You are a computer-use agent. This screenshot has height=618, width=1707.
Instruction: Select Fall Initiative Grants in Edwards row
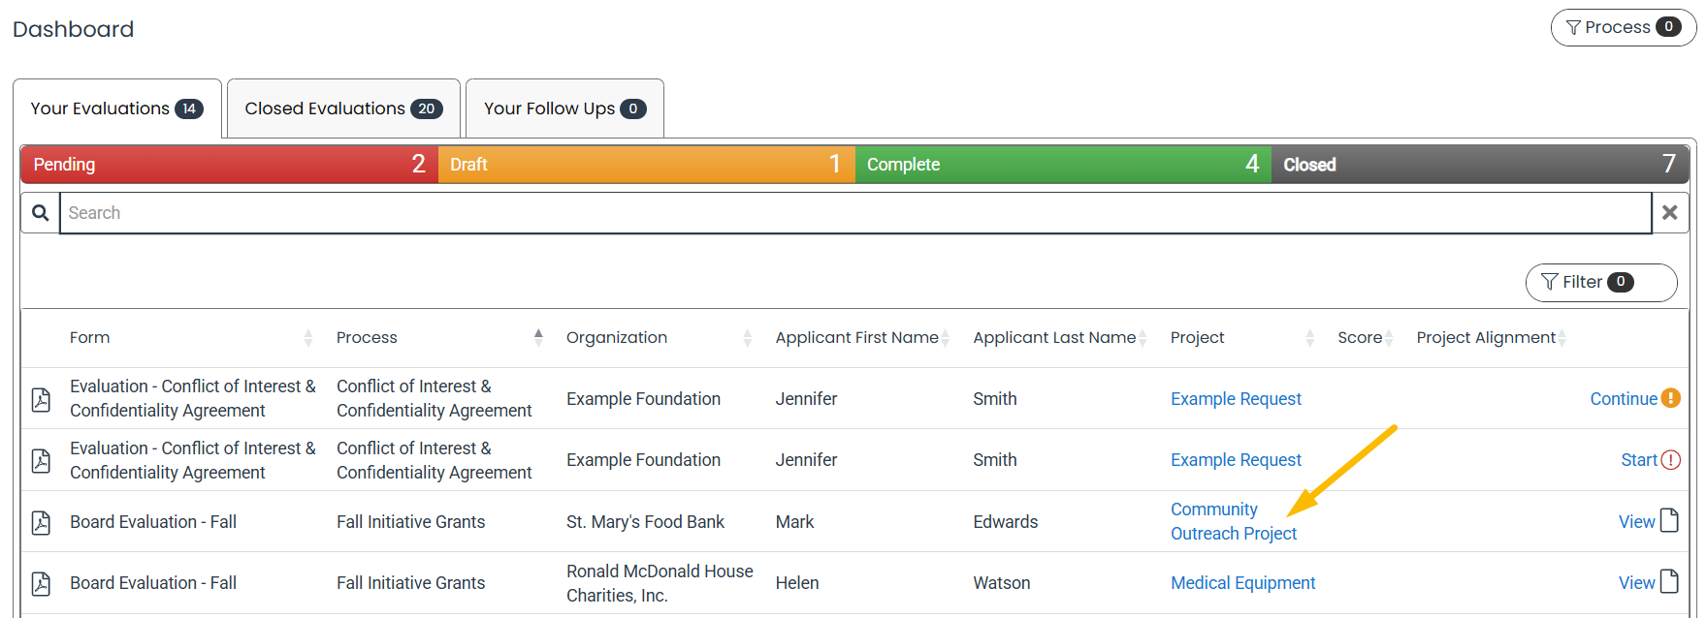[410, 522]
